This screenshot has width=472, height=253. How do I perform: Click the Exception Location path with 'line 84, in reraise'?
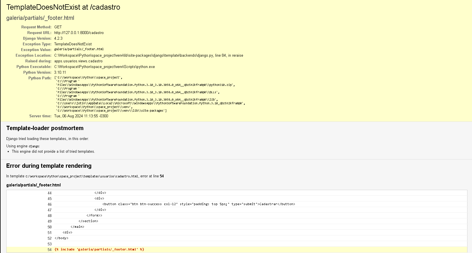click(149, 55)
